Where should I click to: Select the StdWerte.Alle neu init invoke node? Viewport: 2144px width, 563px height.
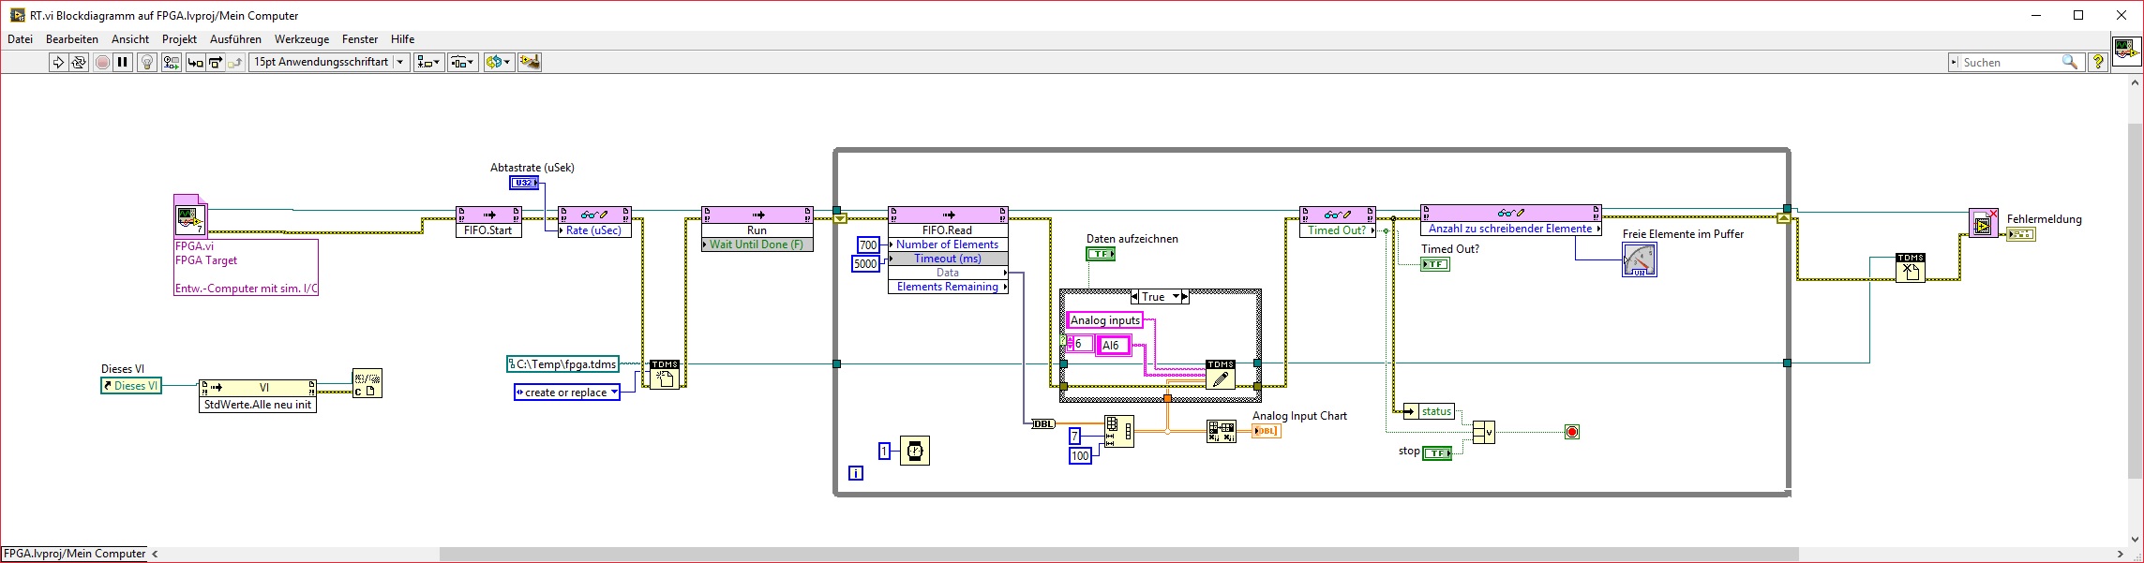[258, 396]
